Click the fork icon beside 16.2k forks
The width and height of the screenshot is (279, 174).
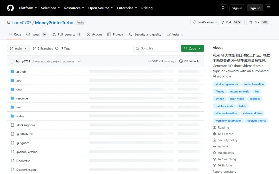click(x=215, y=165)
